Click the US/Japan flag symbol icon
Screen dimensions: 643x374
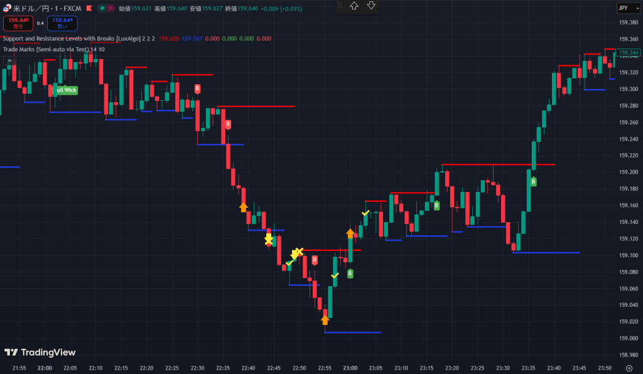pyautogui.click(x=8, y=8)
